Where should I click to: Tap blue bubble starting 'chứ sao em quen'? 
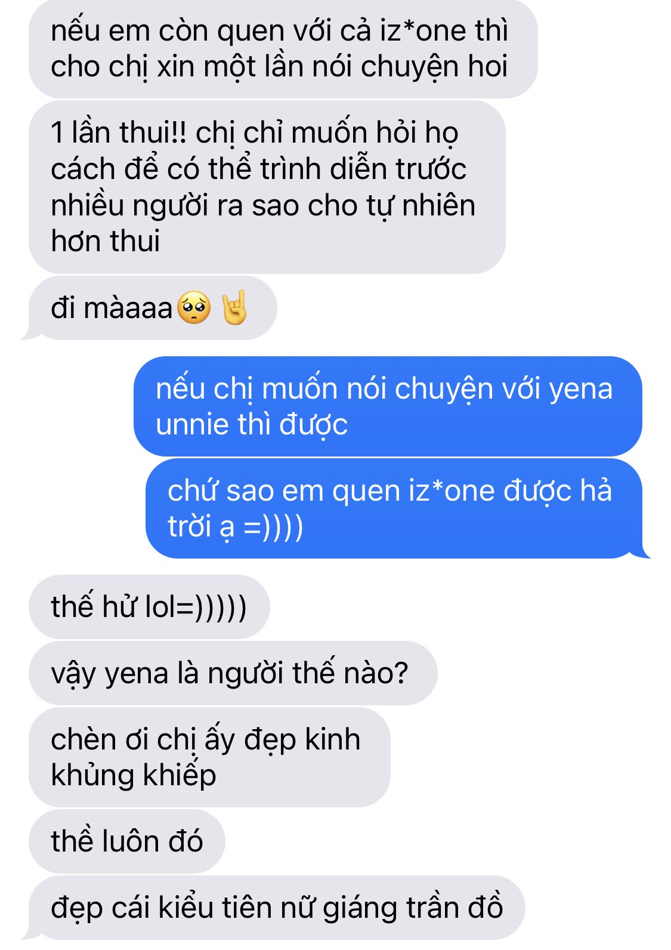pos(394,508)
